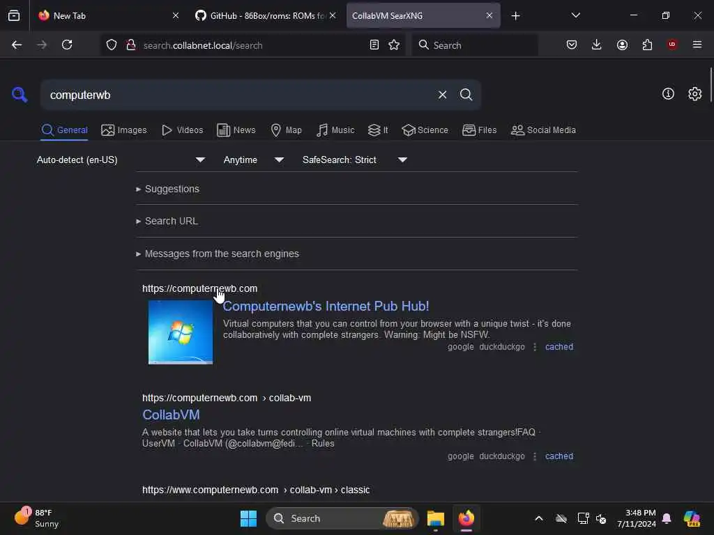714x535 pixels.
Task: Switch to New Tab tab
Action: pos(108,15)
